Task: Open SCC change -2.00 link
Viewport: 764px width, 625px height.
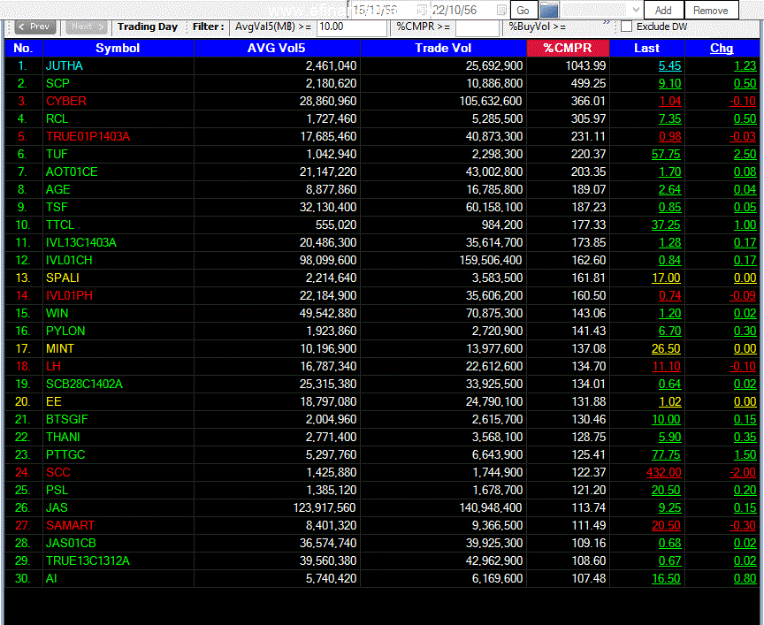Action: click(x=743, y=473)
